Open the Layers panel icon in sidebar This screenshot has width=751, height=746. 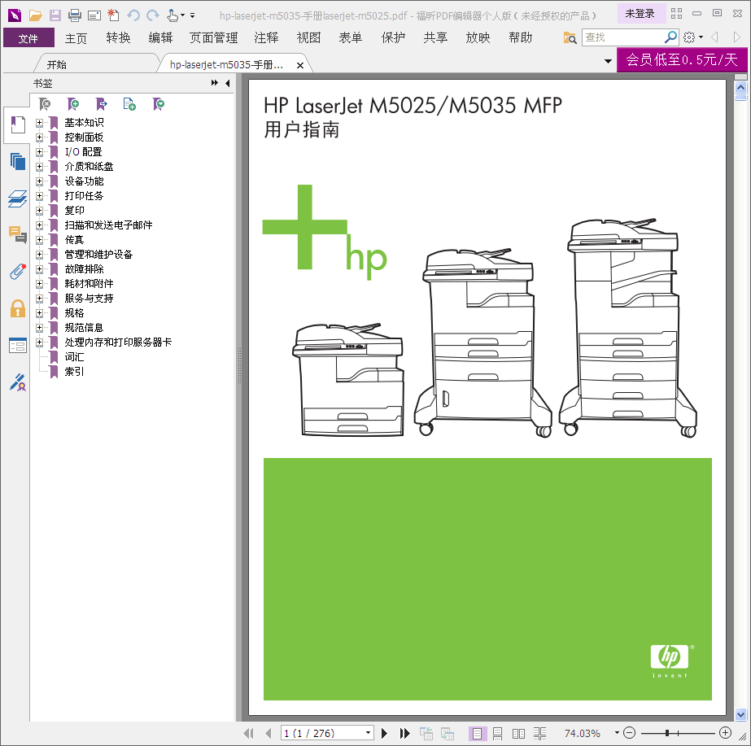18,198
